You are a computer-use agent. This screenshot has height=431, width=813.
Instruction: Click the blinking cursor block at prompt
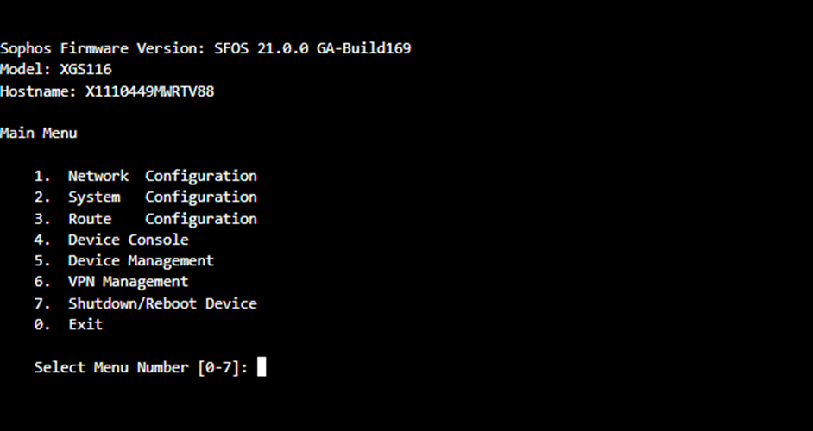[x=262, y=367]
